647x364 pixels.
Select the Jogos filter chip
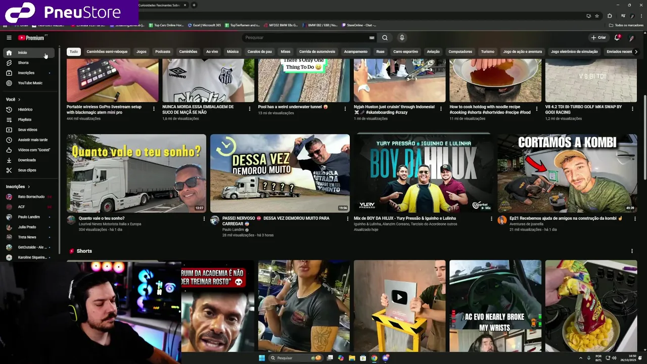tap(142, 52)
